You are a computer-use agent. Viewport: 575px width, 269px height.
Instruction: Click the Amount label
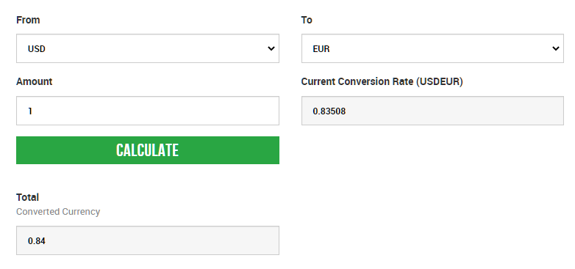(34, 81)
